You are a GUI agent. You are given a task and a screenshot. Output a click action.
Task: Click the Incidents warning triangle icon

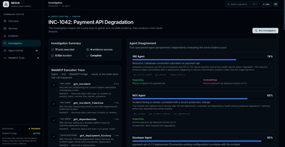(5, 36)
